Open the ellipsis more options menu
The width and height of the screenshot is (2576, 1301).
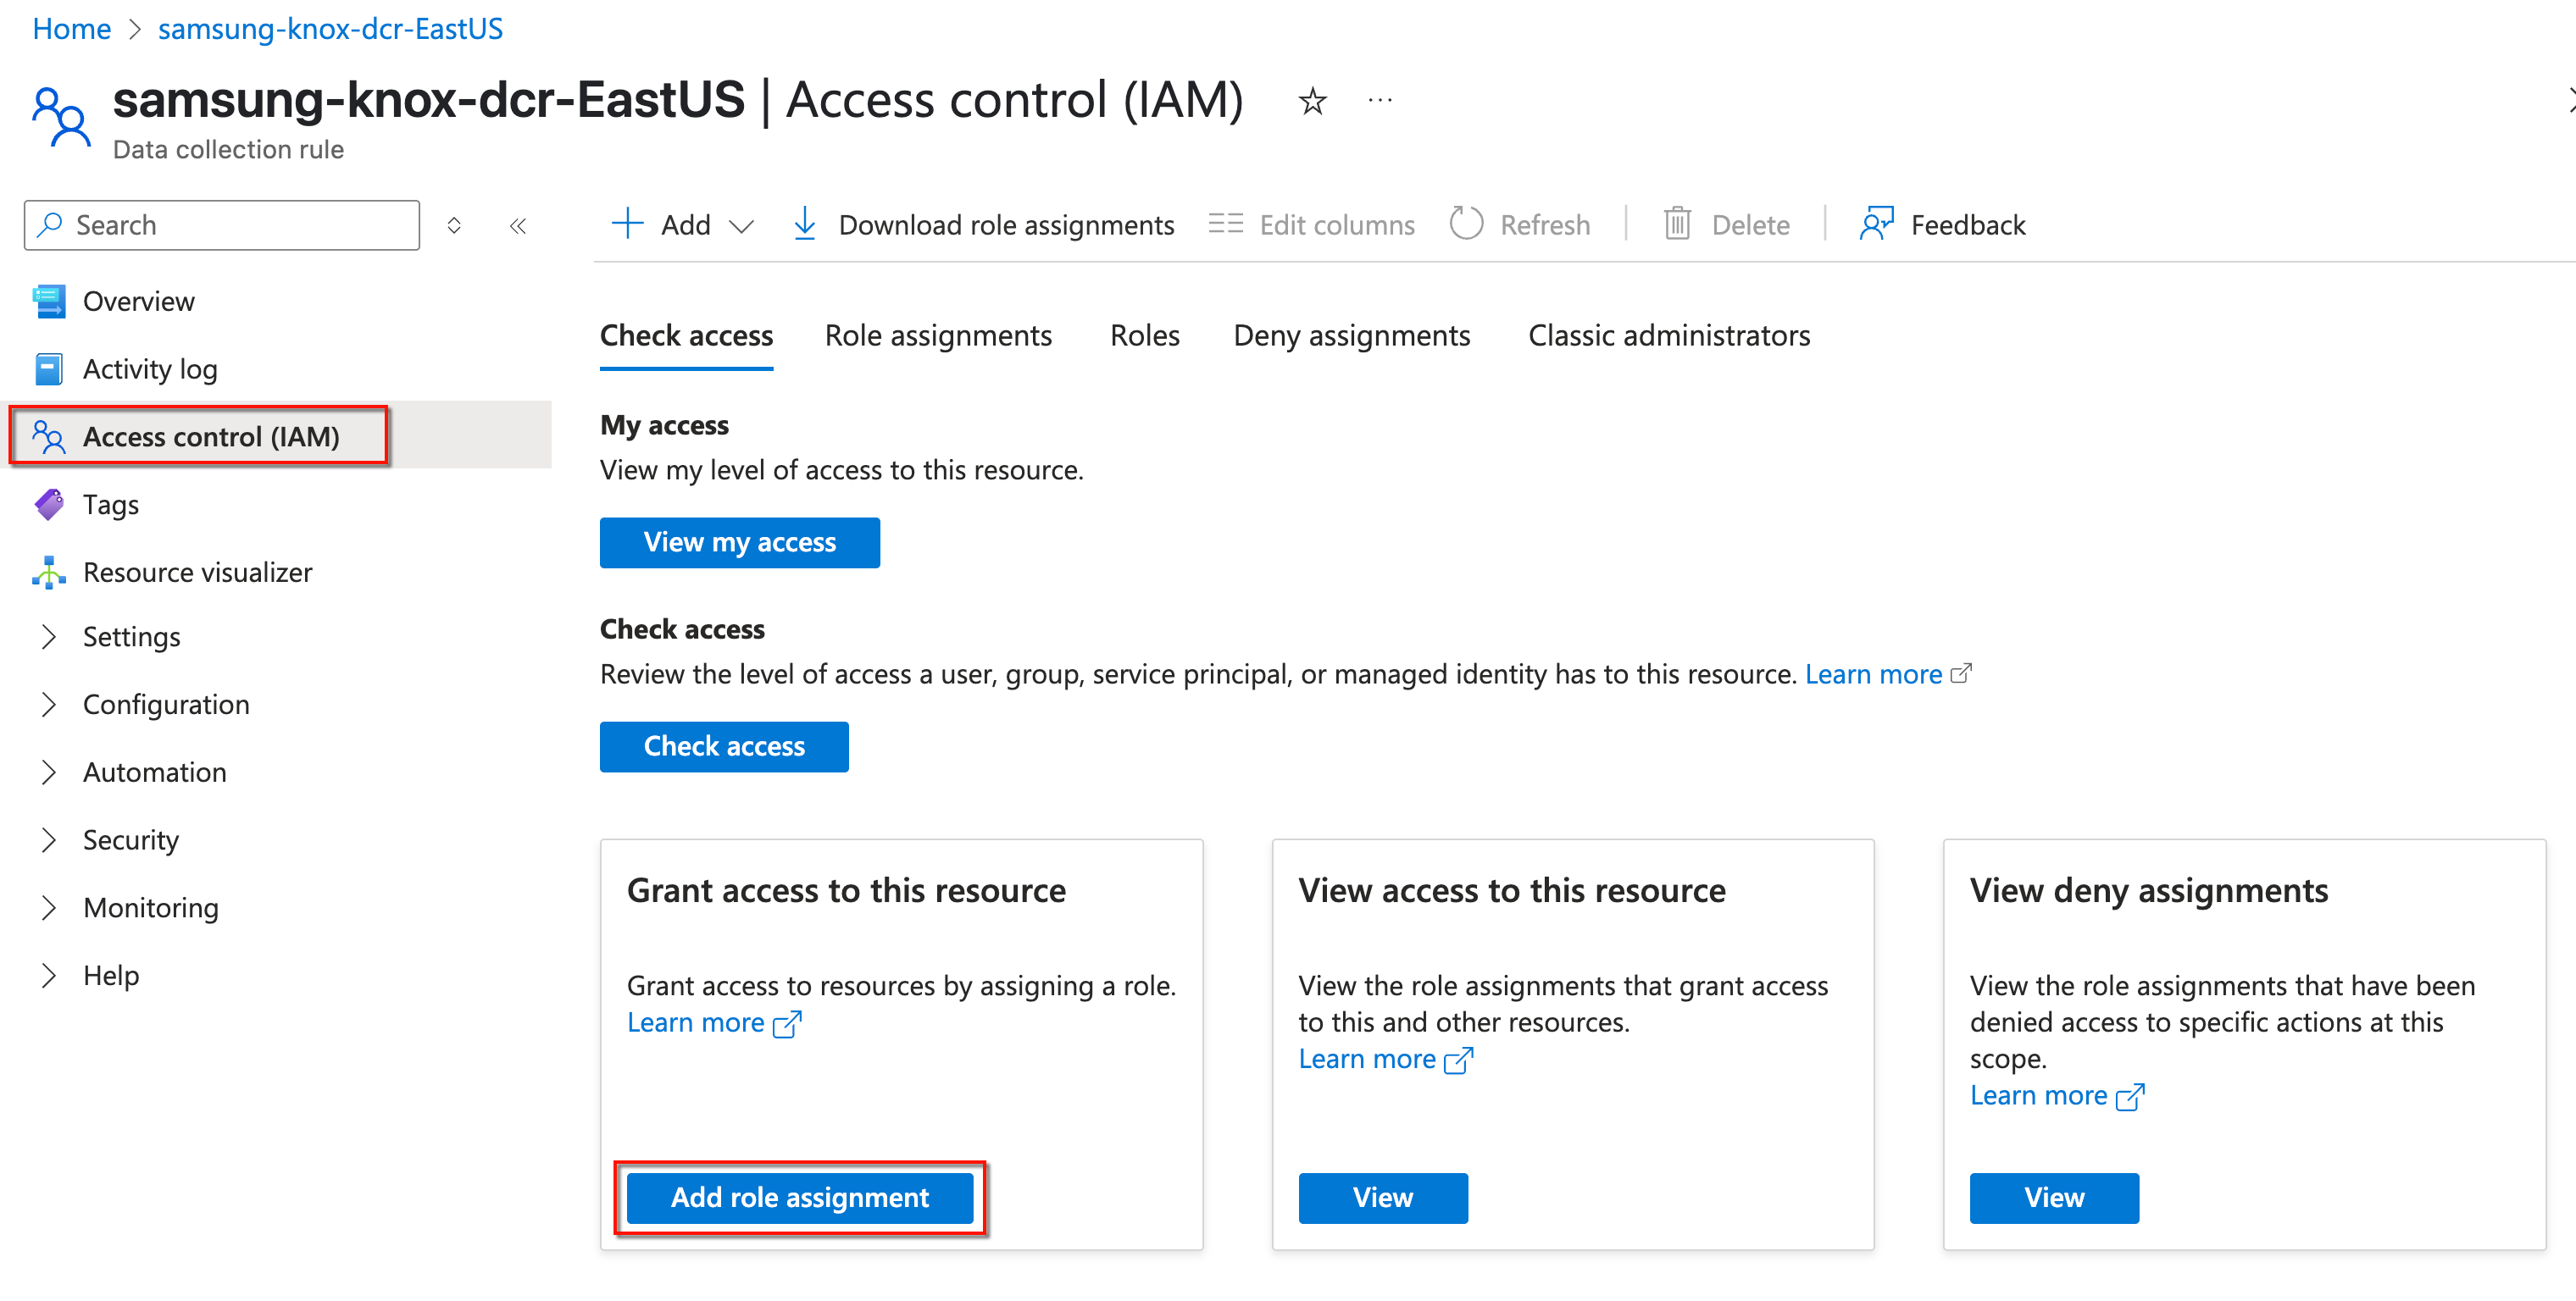coord(1380,101)
